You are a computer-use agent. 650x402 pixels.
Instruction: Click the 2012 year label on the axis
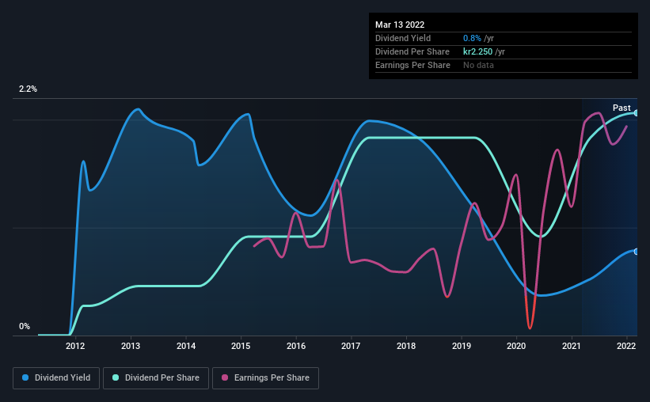[x=75, y=346]
